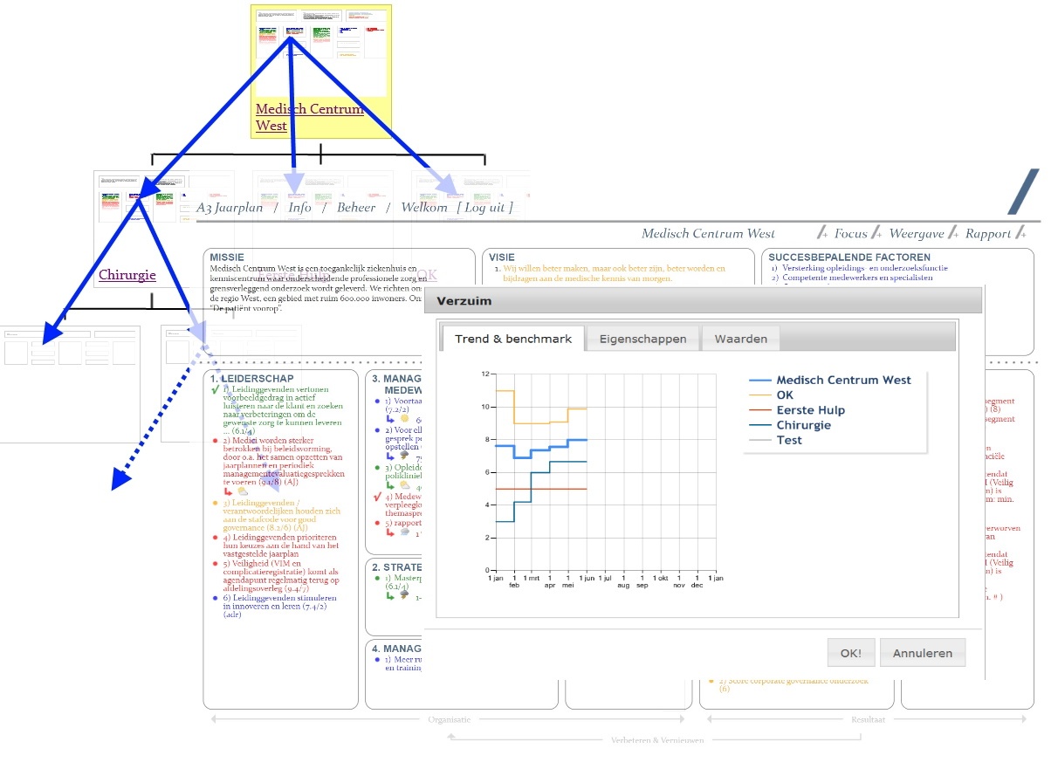This screenshot has width=1058, height=762.
Task: Click the large blue slash logo icon
Action: (x=1023, y=192)
